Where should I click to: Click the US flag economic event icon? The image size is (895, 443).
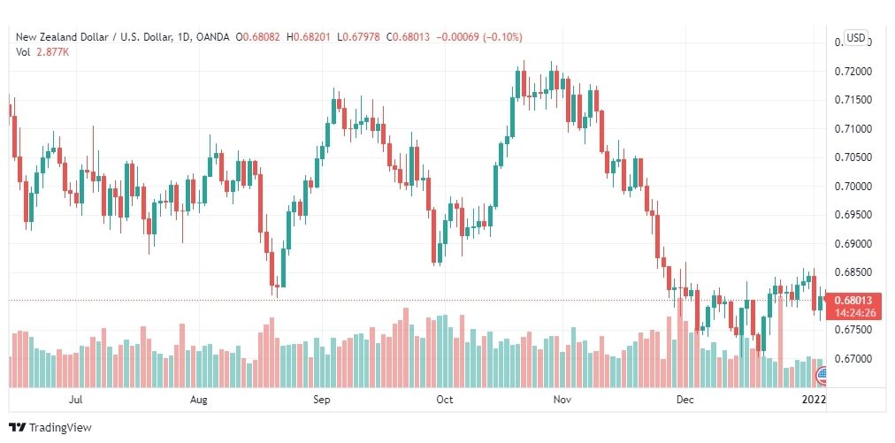[x=822, y=375]
